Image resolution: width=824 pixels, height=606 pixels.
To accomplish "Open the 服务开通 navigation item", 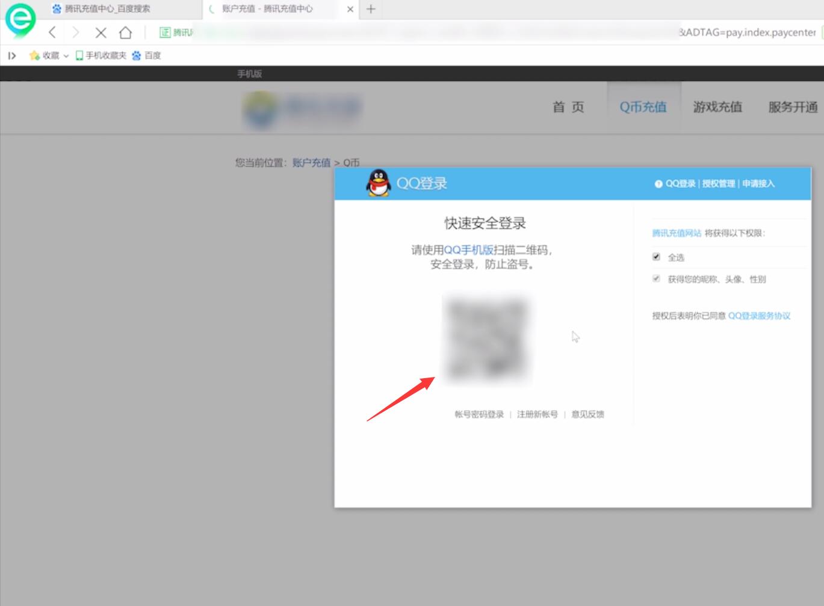I will pos(793,107).
